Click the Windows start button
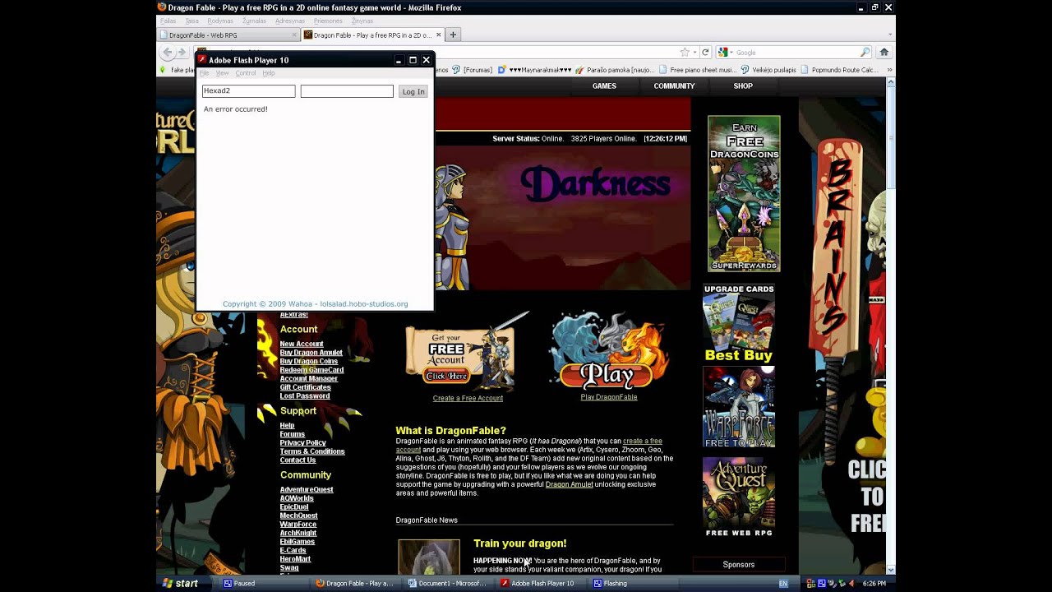 pos(181,583)
